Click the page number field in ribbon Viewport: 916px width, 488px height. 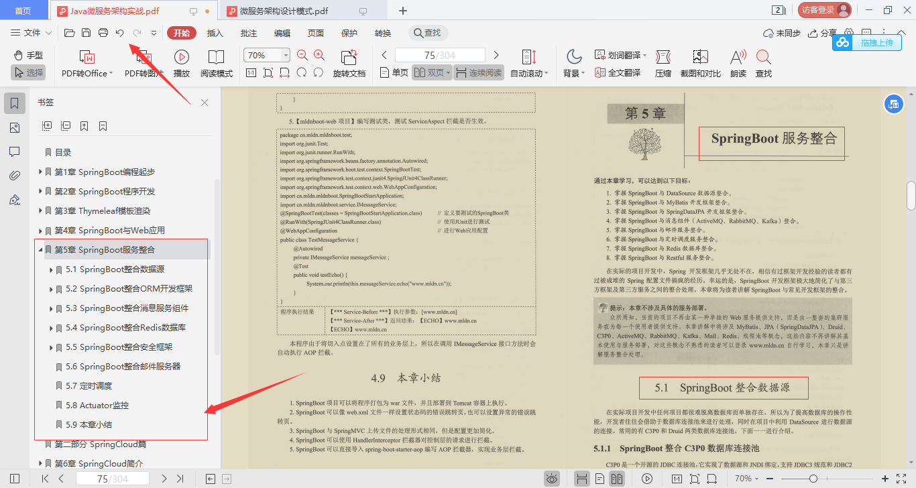pyautogui.click(x=440, y=56)
